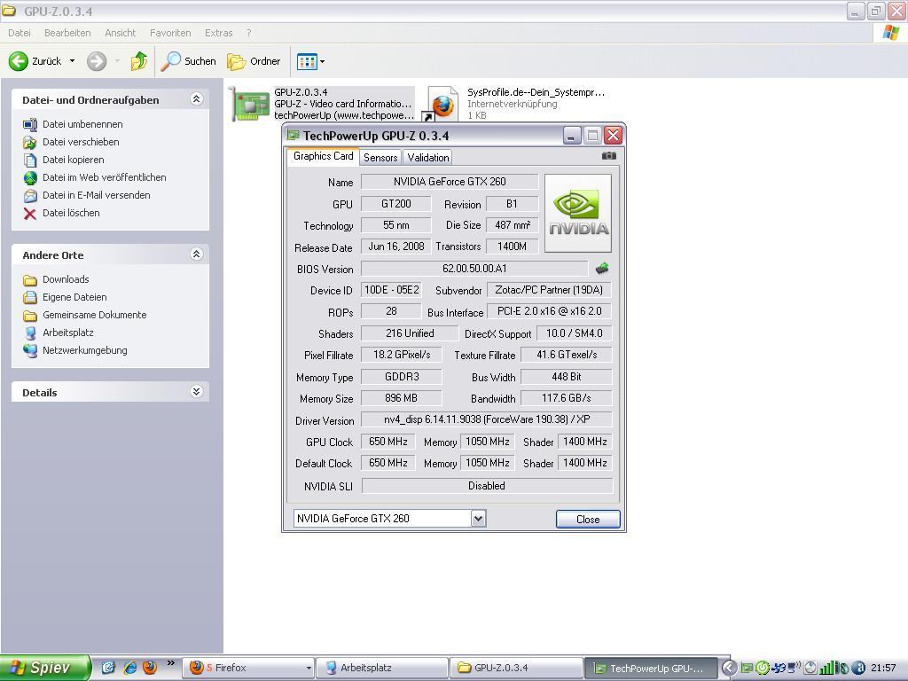Click the GPU-Z screenshot camera icon
This screenshot has width=908, height=681.
(x=608, y=156)
